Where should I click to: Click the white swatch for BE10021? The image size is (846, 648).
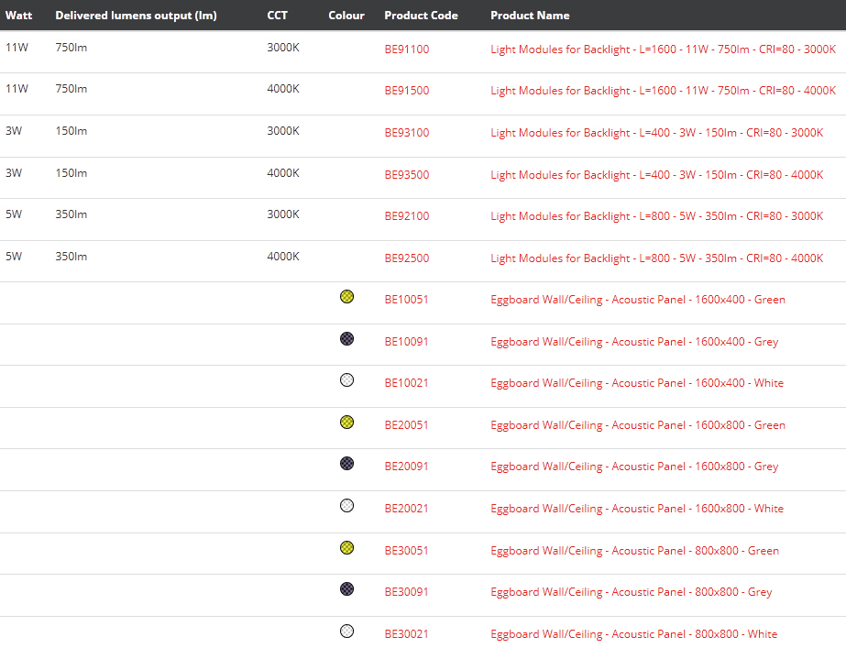[x=346, y=380]
